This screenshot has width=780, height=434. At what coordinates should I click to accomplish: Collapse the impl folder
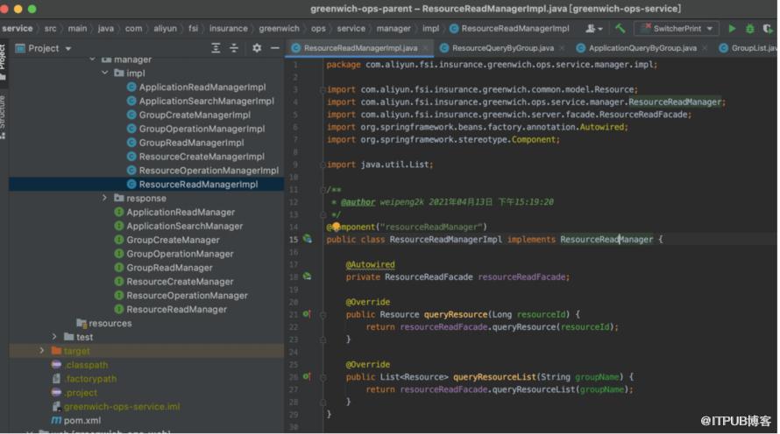click(104, 73)
